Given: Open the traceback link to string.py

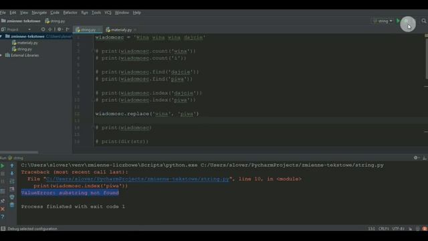Looking at the screenshot, I should pyautogui.click(x=138, y=179).
